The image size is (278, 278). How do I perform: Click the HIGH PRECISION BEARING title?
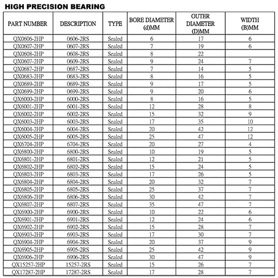tap(55, 7)
